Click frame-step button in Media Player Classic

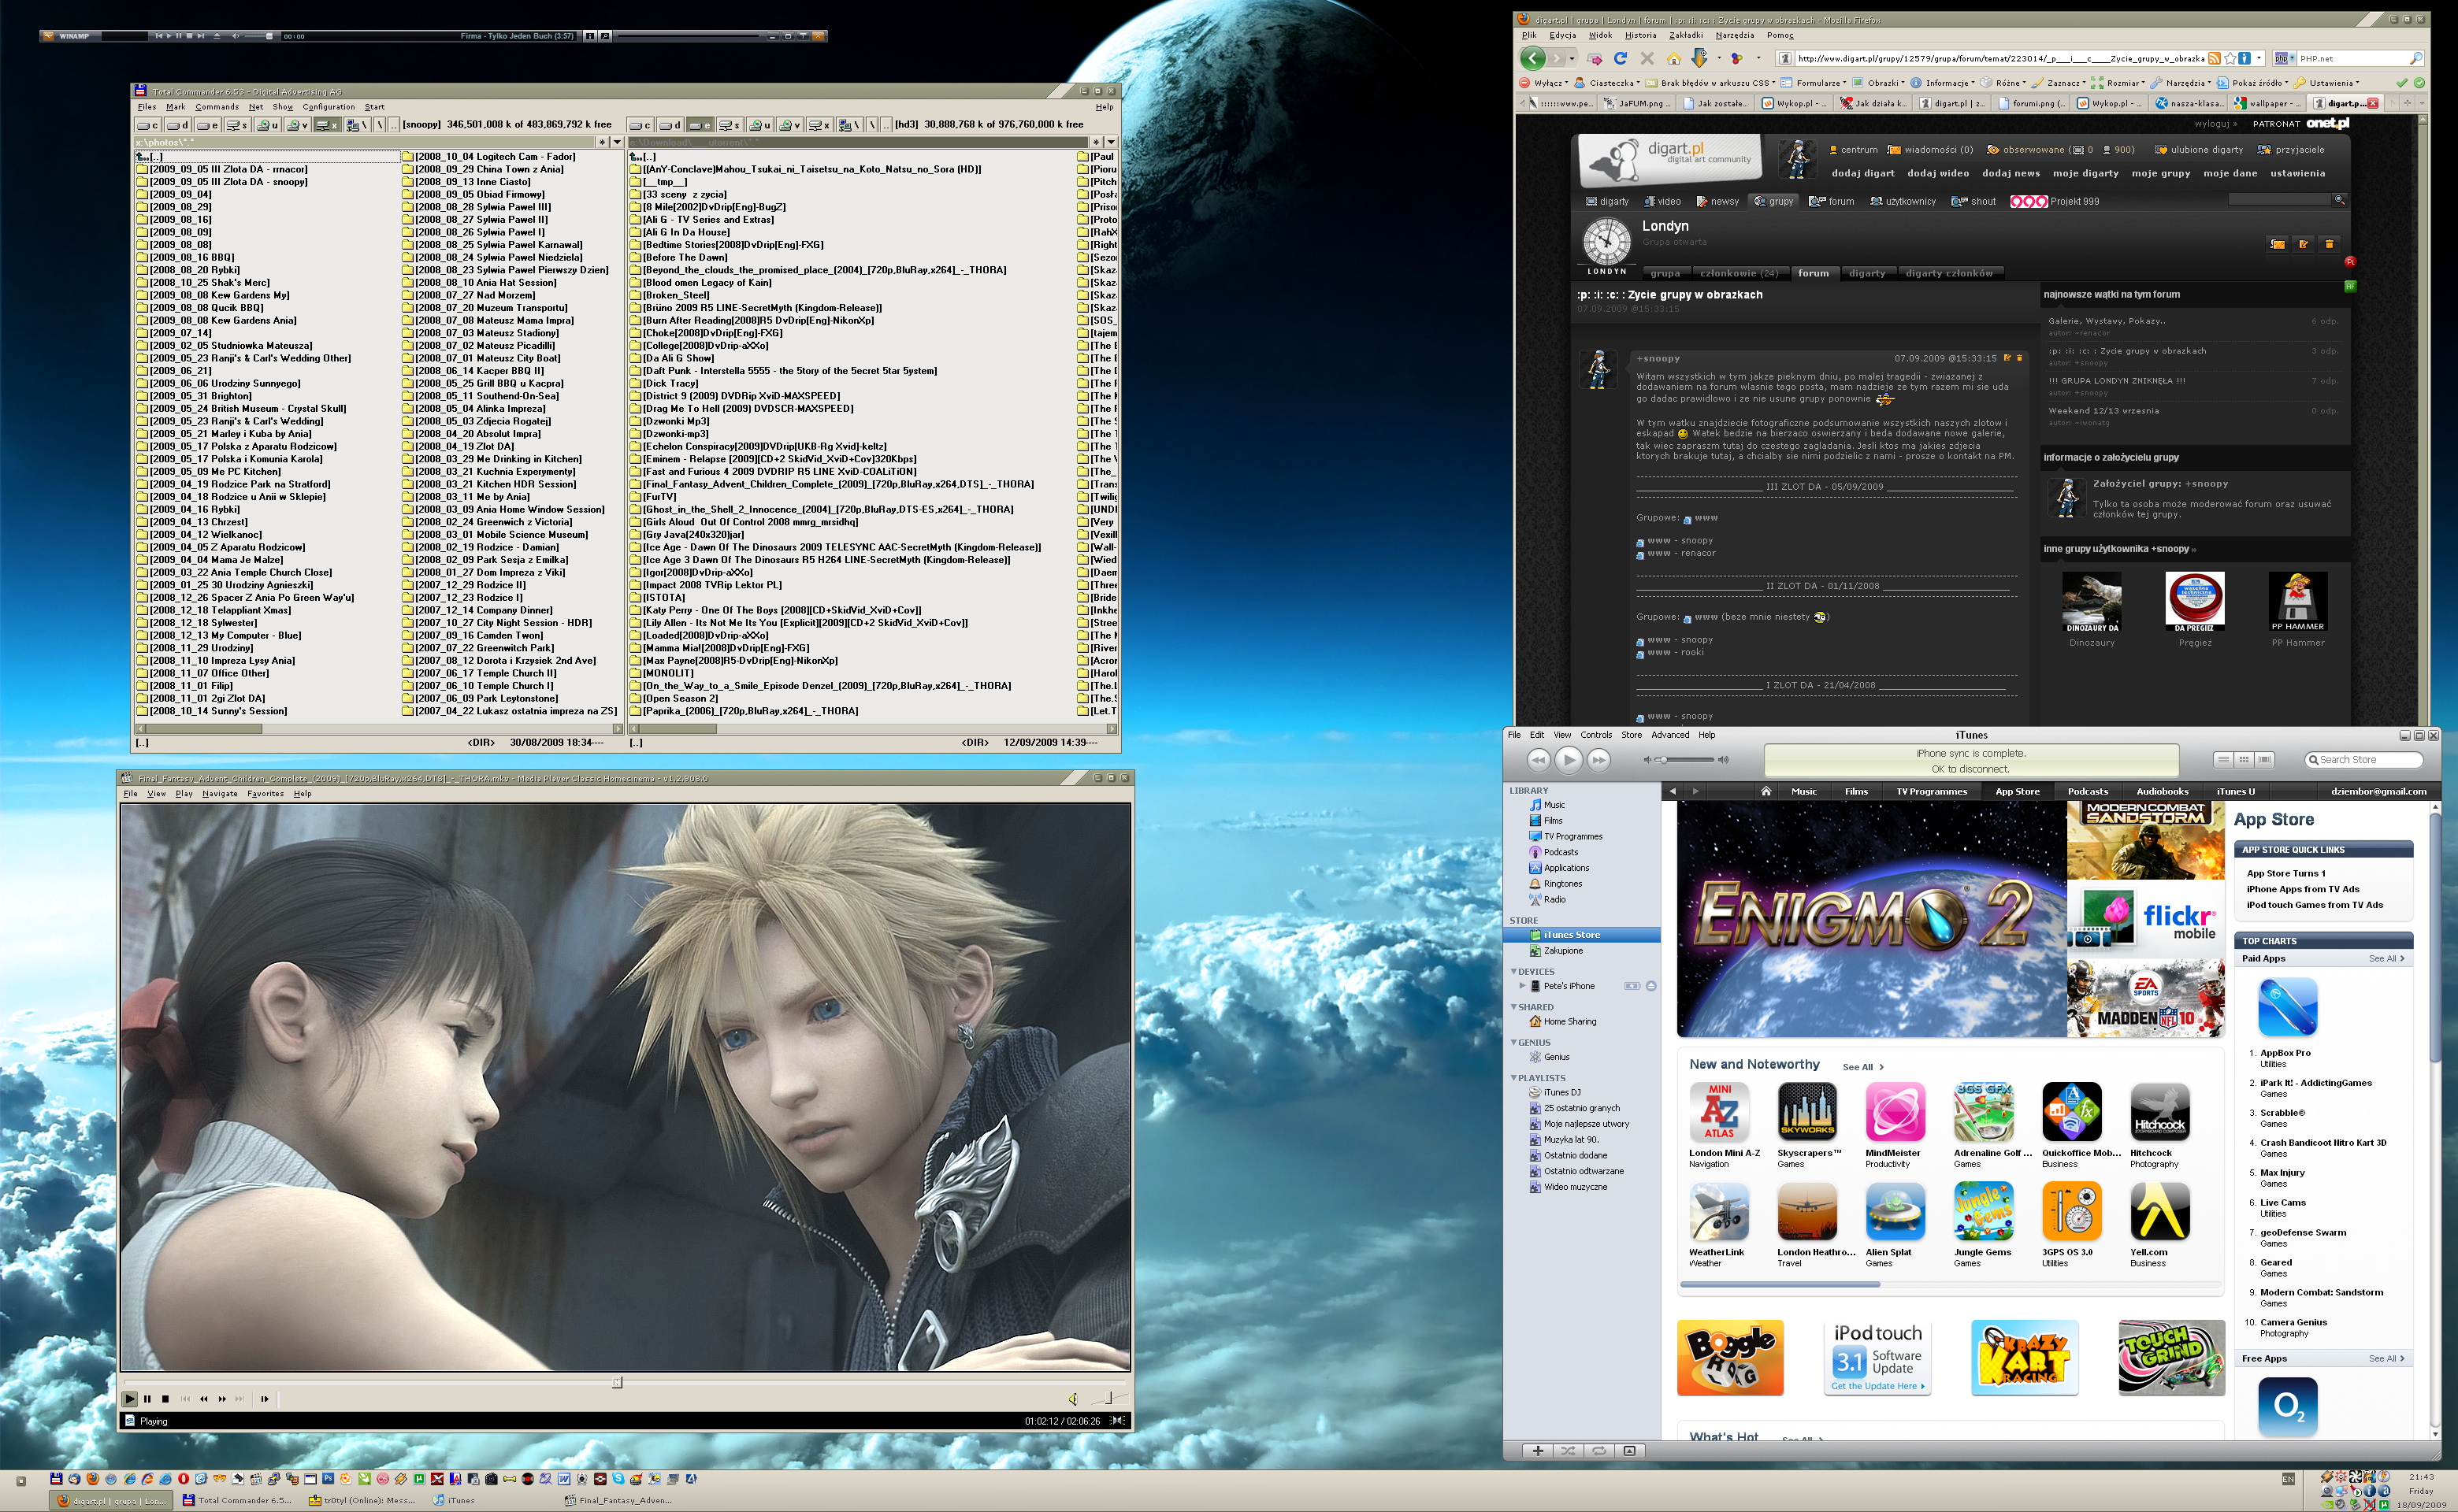tap(264, 1399)
